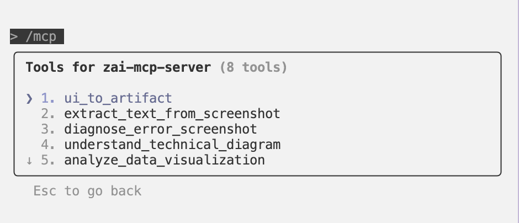Viewport: 519px width, 223px height.
Task: Click the number 1. list marker
Action: 49,99
